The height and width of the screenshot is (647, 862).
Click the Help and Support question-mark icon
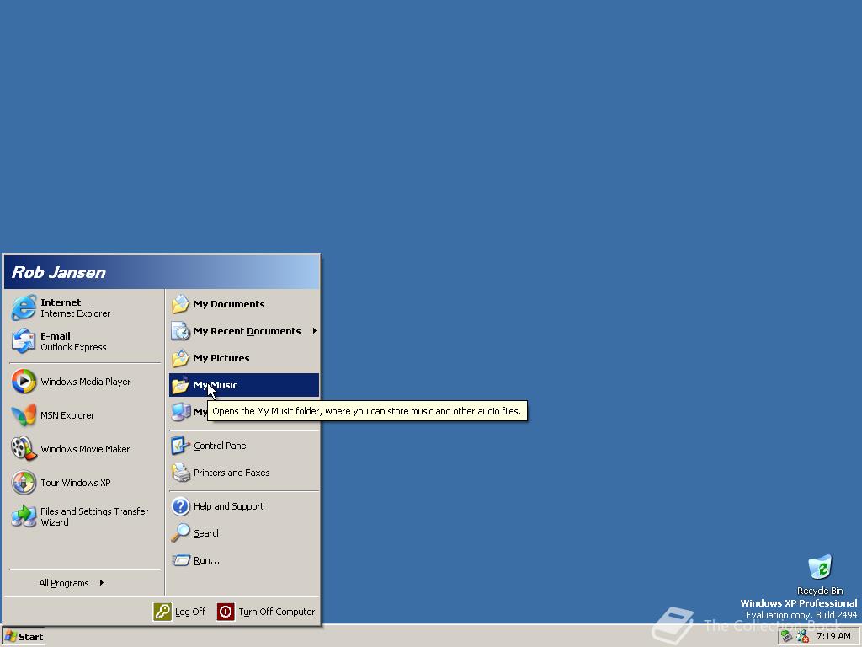pos(180,506)
